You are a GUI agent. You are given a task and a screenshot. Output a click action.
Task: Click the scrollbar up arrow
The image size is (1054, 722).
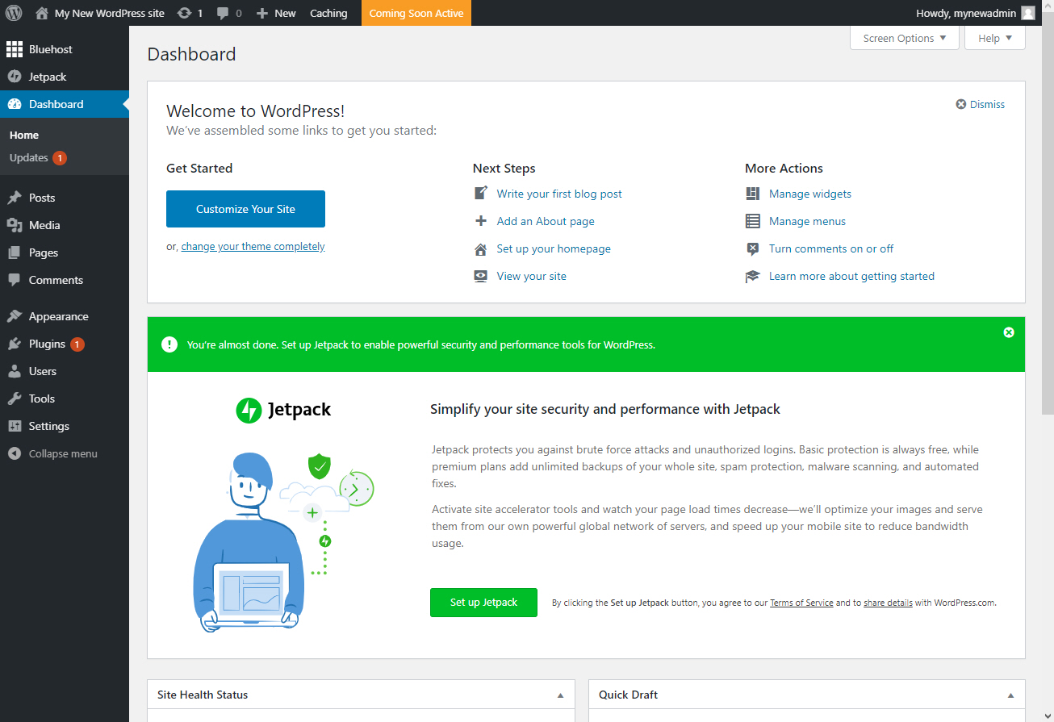tap(1047, 6)
